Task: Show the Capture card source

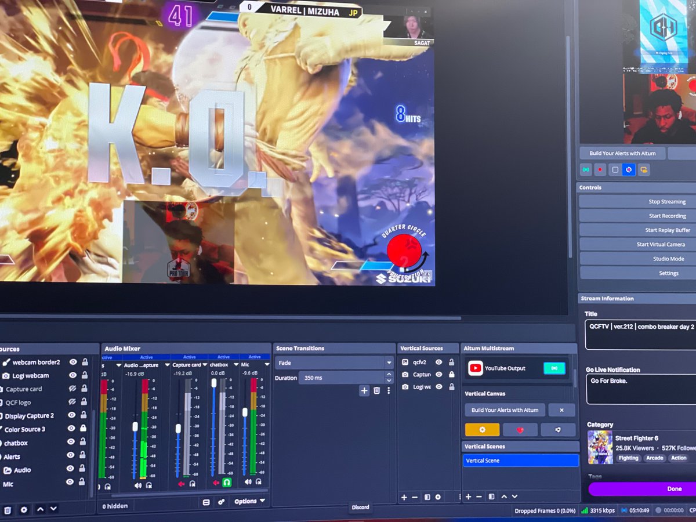Action: tap(72, 389)
